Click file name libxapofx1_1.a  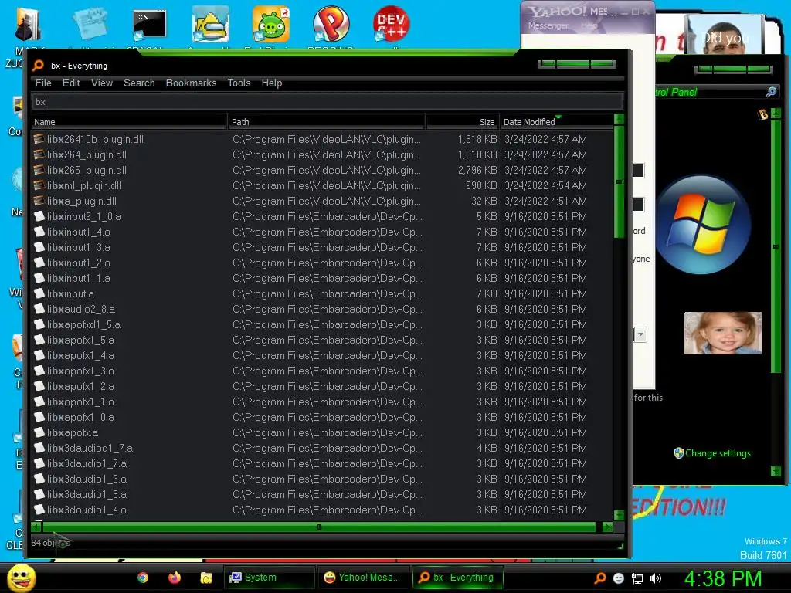(x=80, y=402)
